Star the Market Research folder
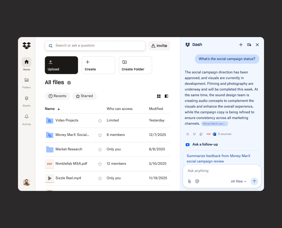This screenshot has width=282, height=228. [100, 149]
